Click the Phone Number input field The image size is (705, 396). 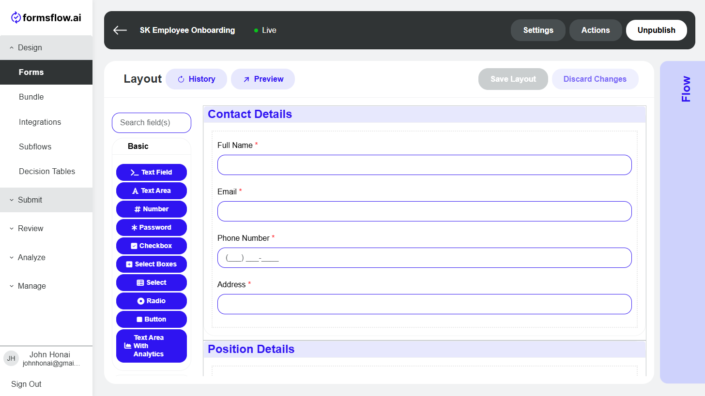pos(425,258)
